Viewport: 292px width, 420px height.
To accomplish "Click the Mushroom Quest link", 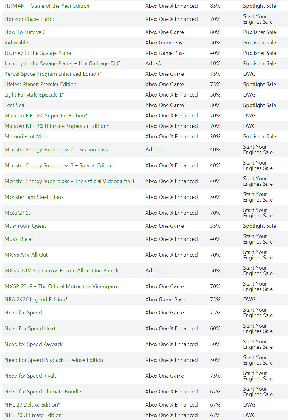I will coord(25,226).
